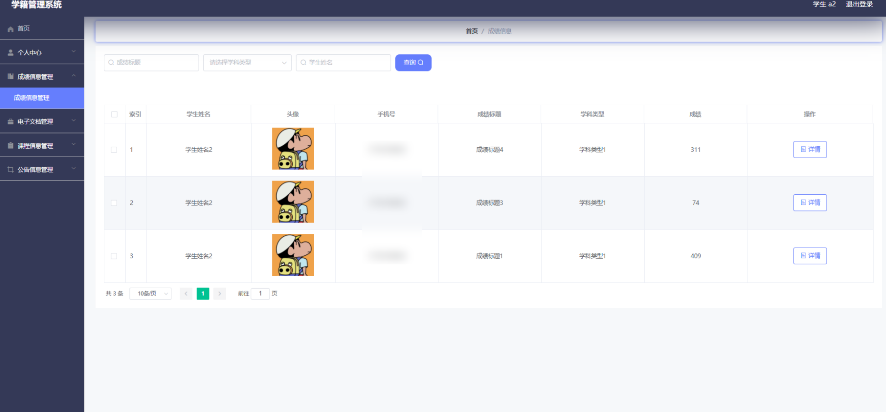886x412 pixels.
Task: Expand the 电子文档管理 menu chevron
Action: [x=74, y=121]
